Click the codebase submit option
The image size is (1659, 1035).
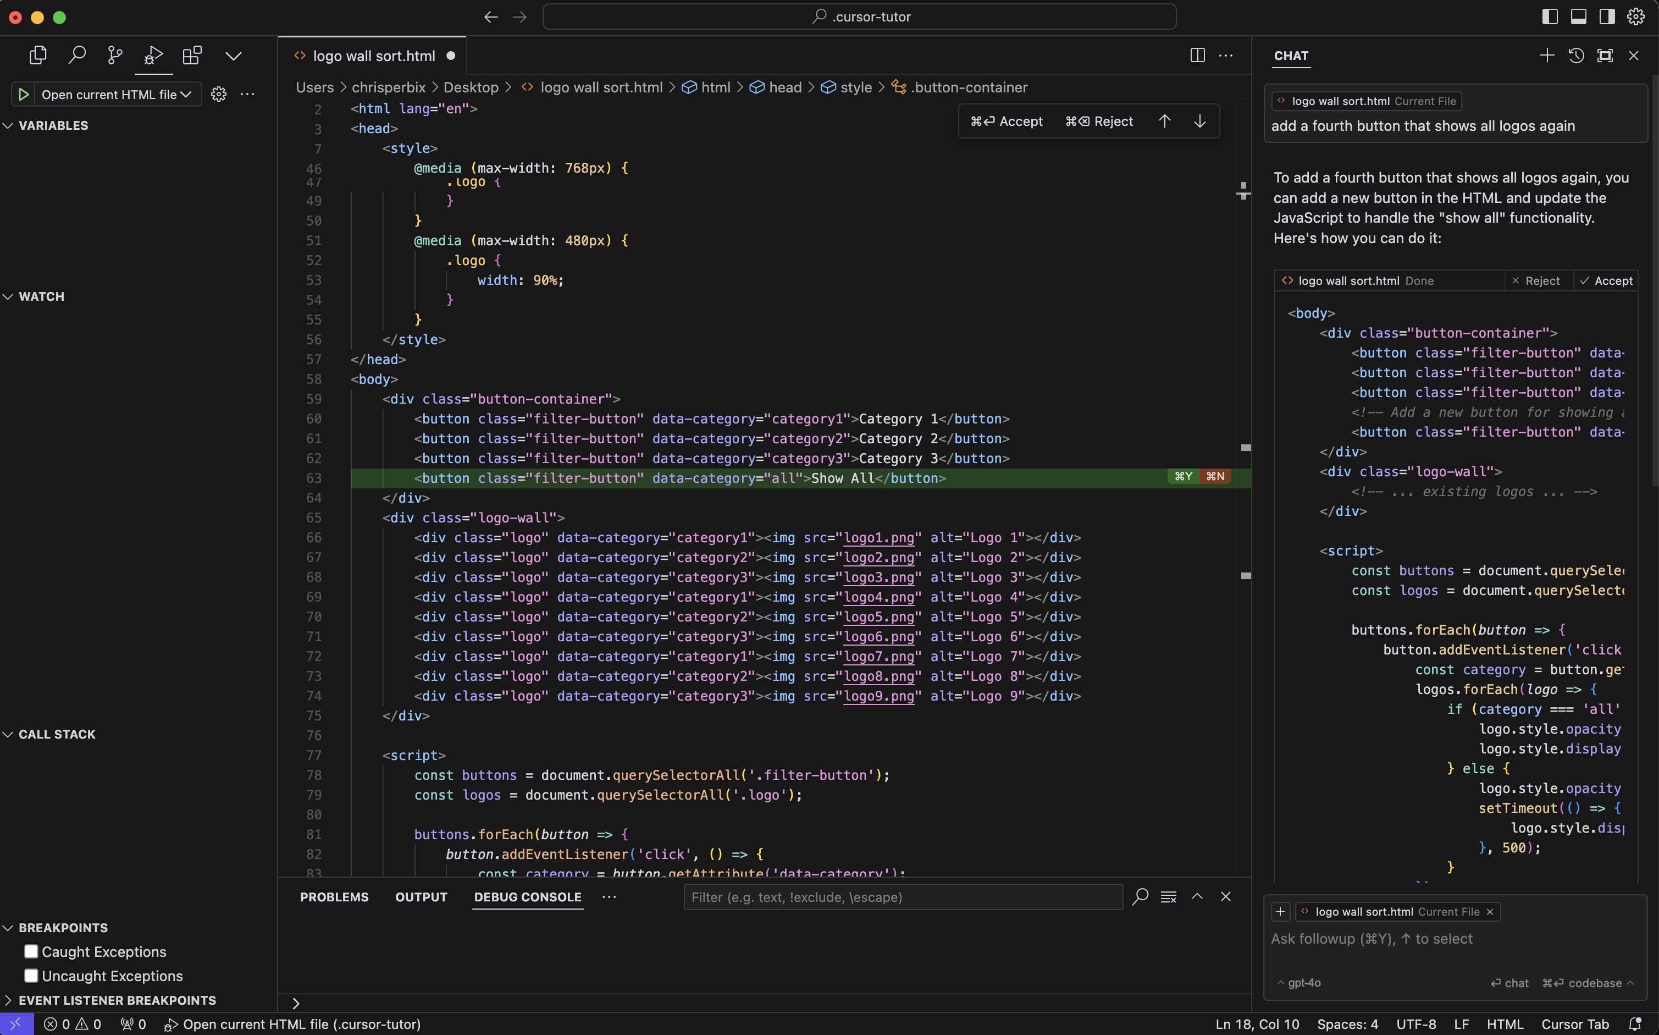pos(1588,983)
